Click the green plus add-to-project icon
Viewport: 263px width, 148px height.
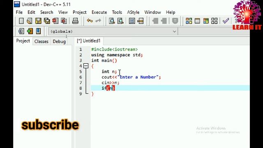(30, 31)
